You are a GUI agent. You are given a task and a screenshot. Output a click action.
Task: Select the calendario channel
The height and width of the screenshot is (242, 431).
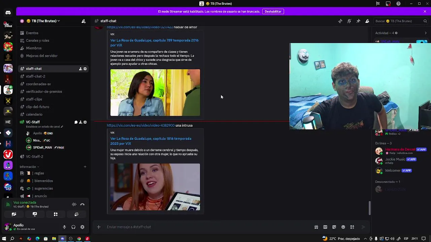point(53,114)
